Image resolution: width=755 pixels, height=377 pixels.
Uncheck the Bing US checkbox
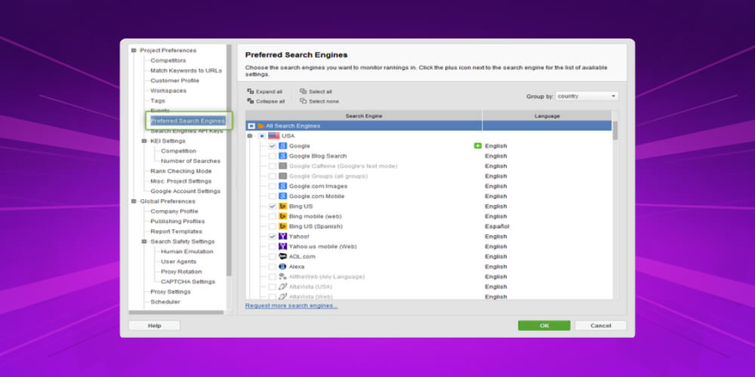[x=273, y=207]
